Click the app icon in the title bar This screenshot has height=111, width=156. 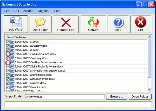tap(3, 4)
